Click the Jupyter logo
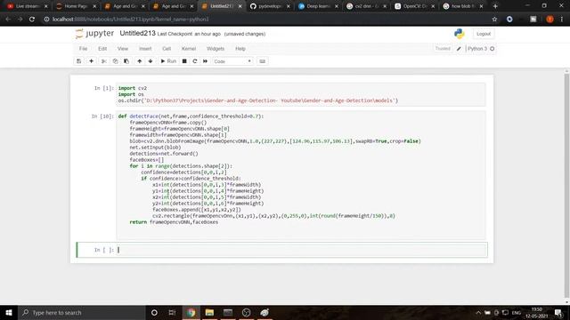The image size is (570, 320). 94,34
